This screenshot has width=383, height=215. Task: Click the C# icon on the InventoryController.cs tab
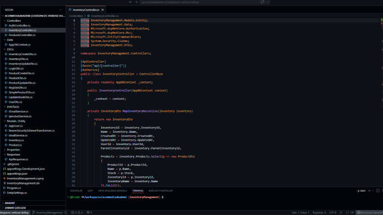tap(70, 10)
